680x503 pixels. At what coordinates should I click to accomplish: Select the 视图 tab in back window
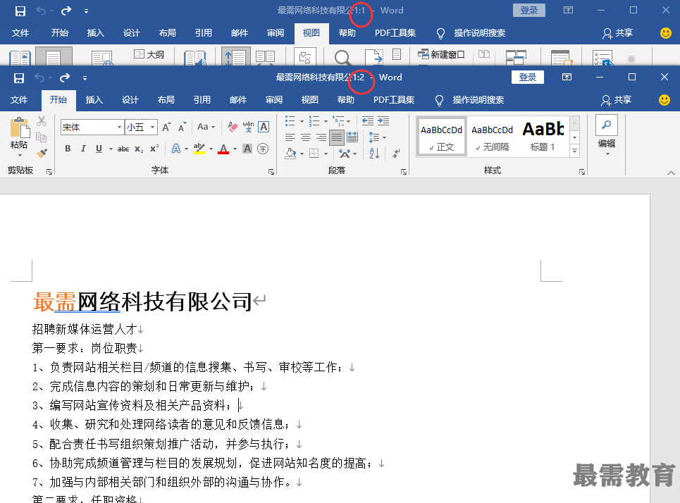tap(311, 33)
